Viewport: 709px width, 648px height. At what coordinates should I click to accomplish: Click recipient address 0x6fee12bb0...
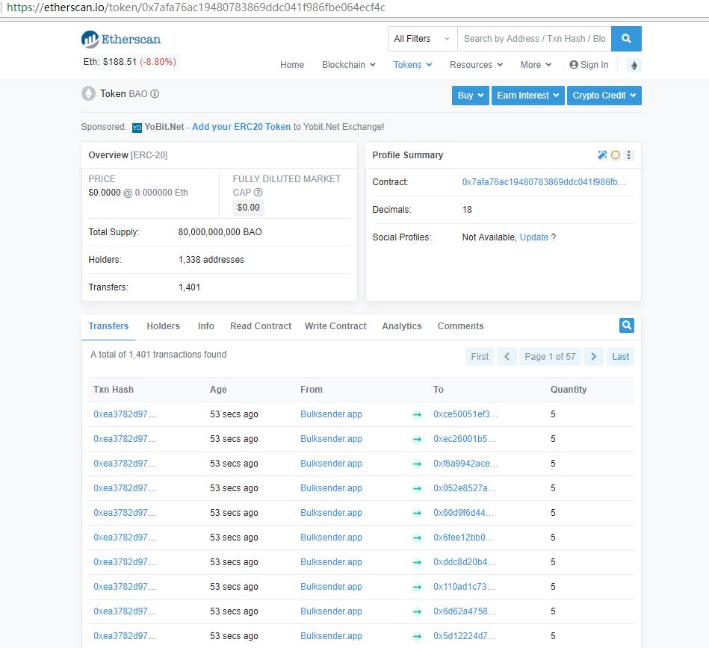(463, 538)
